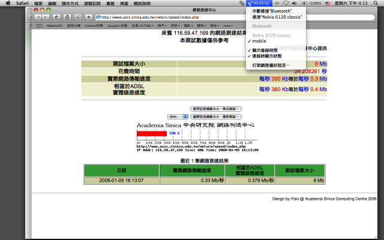Image resolution: width=384 pixels, height=240 pixels.
Task: Click the script/sync status icon in menu bar
Action: [242, 3]
